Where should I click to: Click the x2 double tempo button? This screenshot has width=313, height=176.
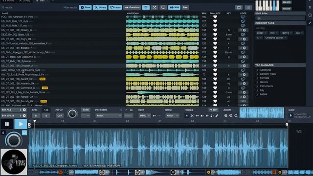click(x=36, y=116)
